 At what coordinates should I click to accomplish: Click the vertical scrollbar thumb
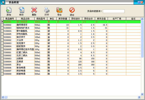click(142, 39)
